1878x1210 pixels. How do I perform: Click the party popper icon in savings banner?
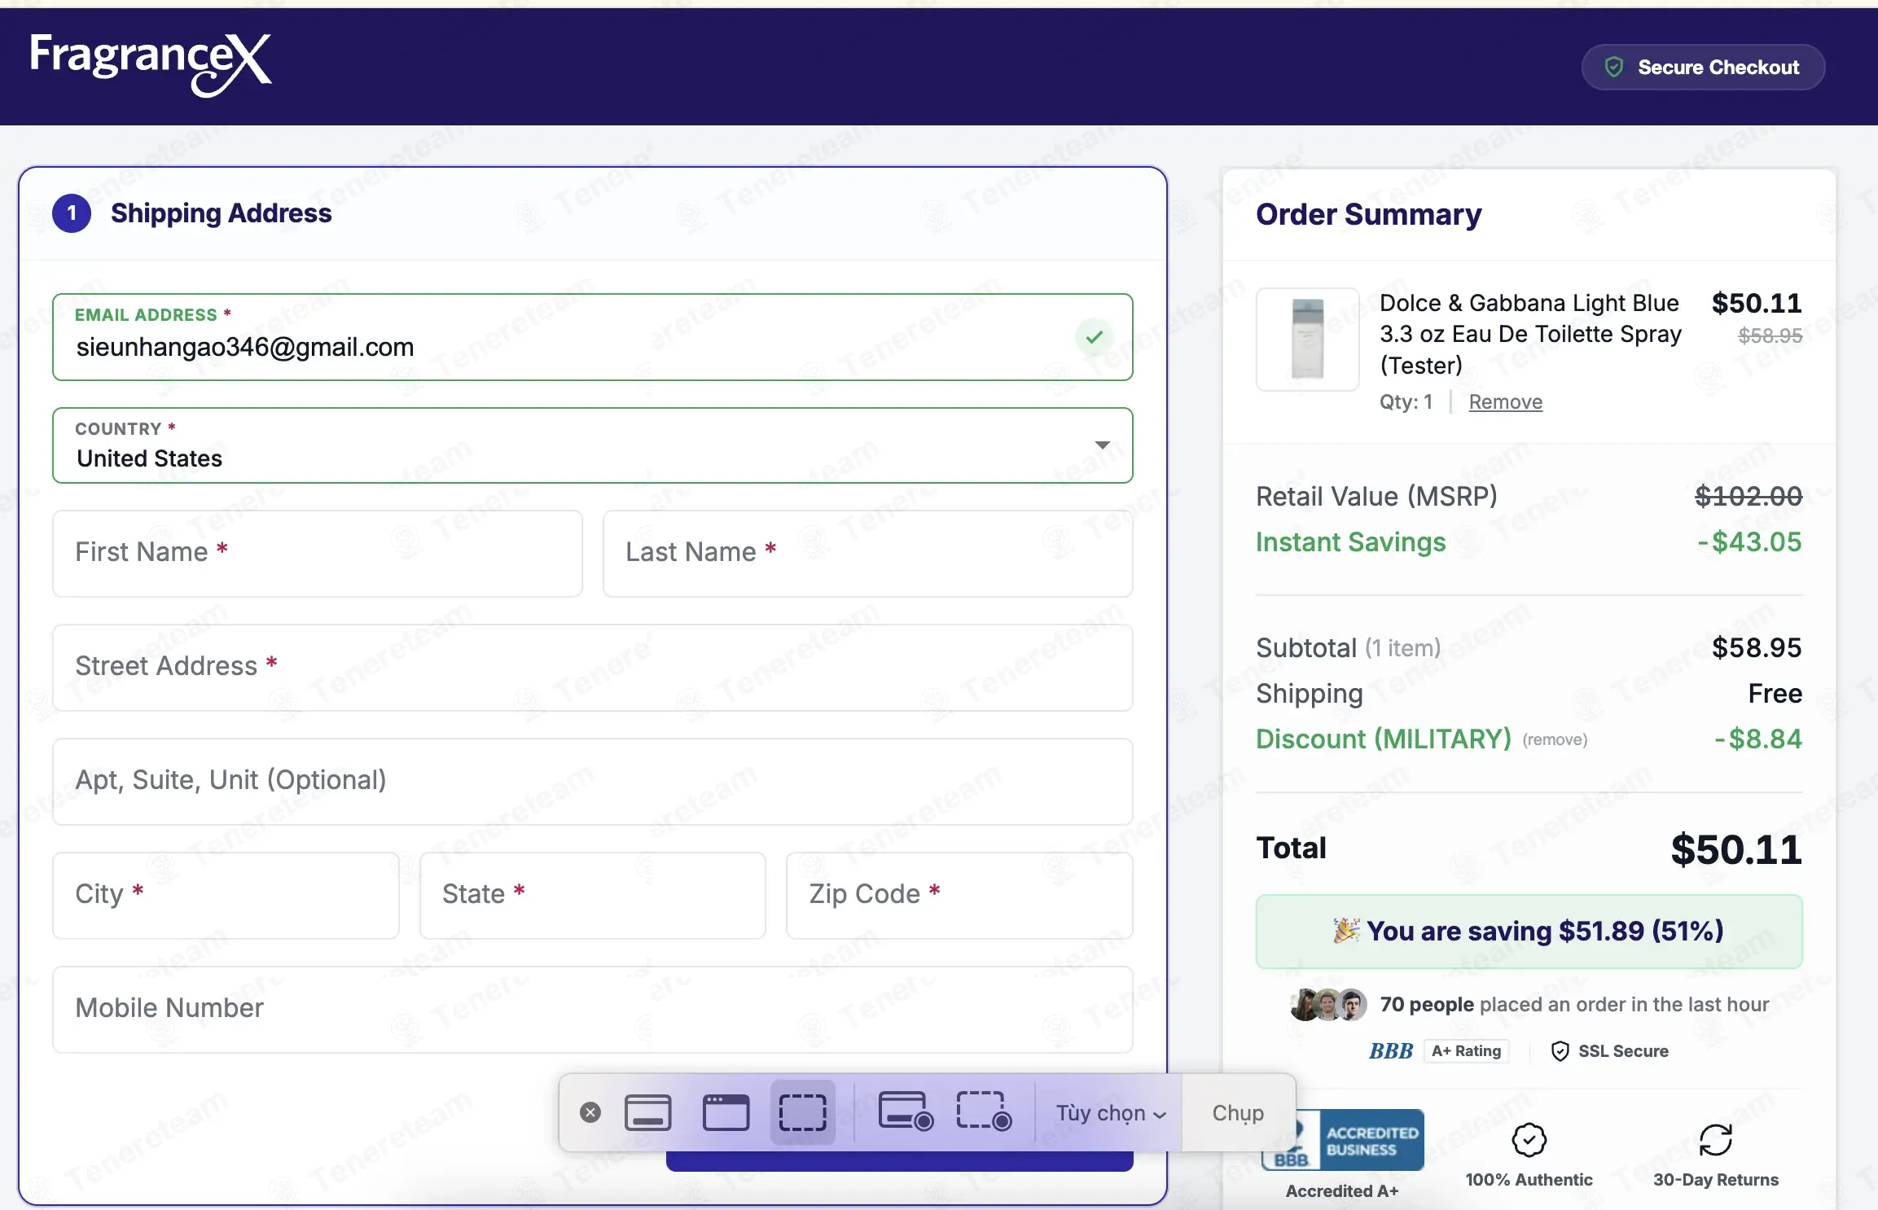[1346, 931]
